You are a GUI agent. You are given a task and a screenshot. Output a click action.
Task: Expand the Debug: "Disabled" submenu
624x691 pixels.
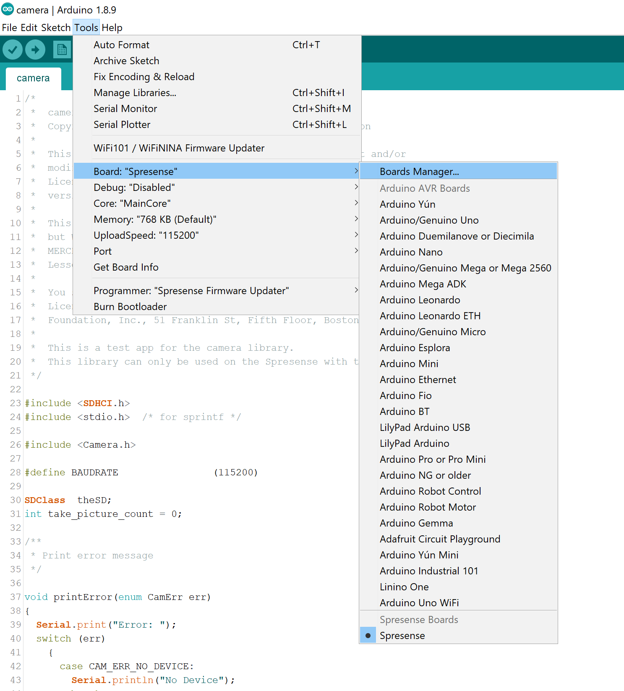217,187
